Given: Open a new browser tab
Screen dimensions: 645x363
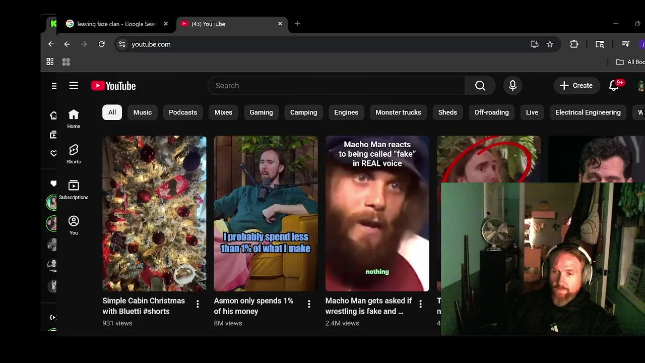Looking at the screenshot, I should (x=297, y=24).
